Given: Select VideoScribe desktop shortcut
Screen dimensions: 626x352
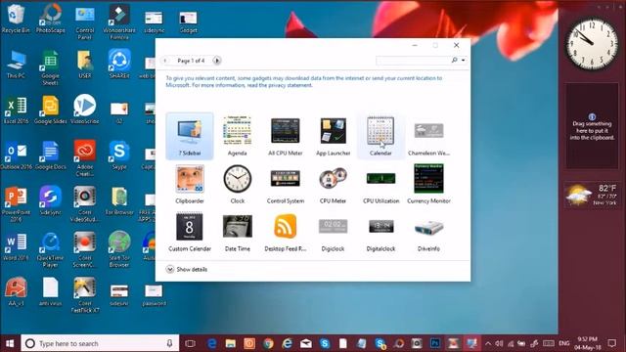Looking at the screenshot, I should pos(85,109).
